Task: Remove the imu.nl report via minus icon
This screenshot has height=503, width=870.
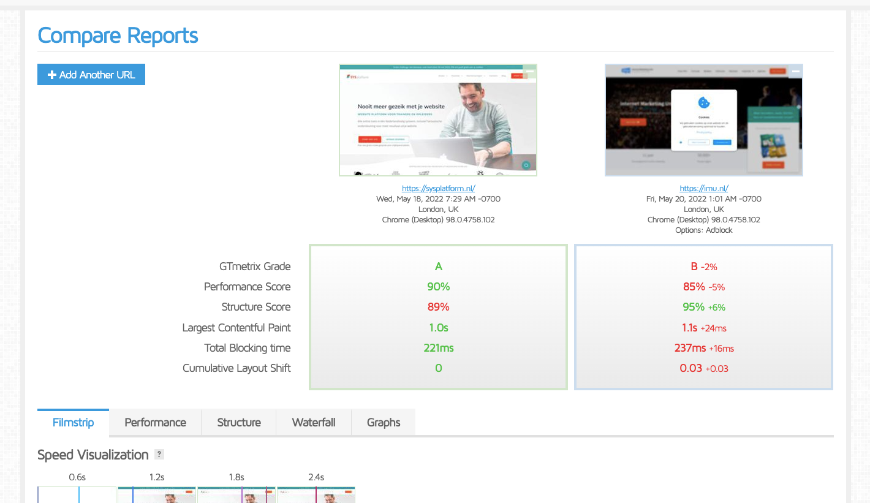Action: pos(795,72)
